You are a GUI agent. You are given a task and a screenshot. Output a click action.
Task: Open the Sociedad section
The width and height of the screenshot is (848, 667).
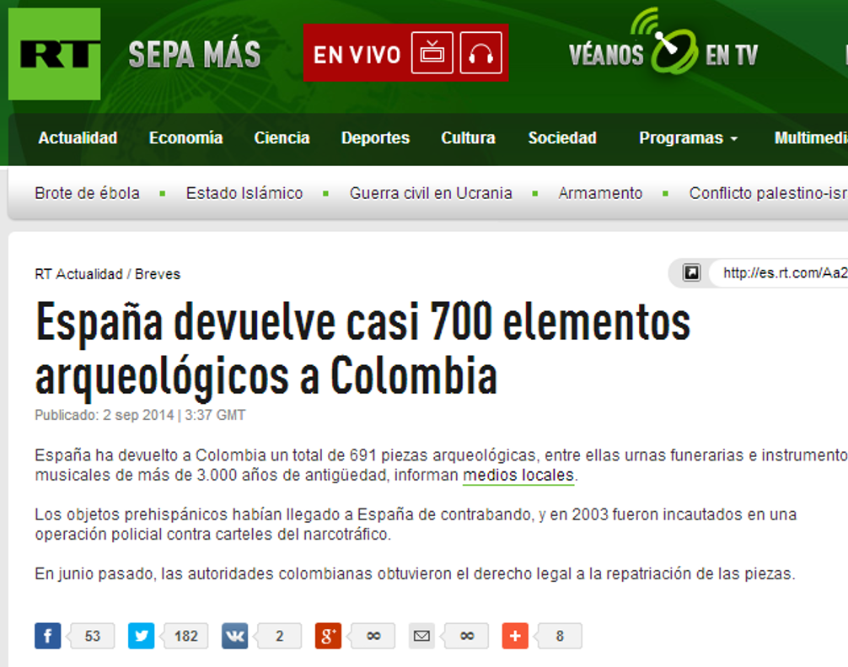point(562,138)
